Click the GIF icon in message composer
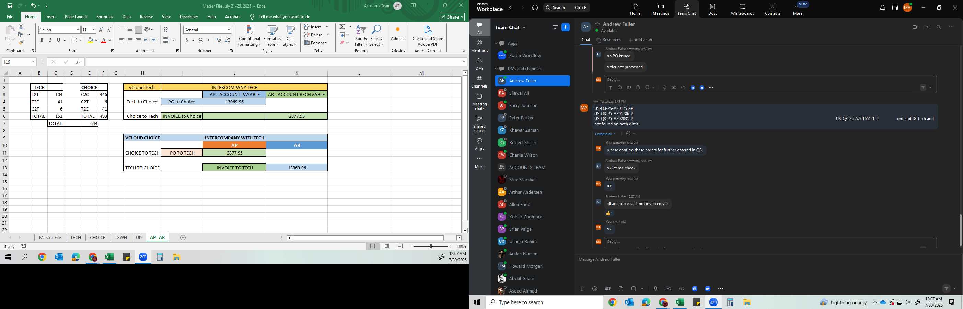Viewport: 963px width, 309px height. click(608, 289)
